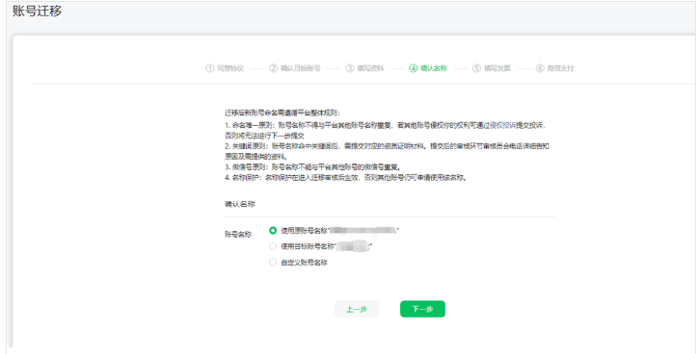The width and height of the screenshot is (699, 354).
Task: Click the step 1 circle icon
Action: tap(210, 68)
